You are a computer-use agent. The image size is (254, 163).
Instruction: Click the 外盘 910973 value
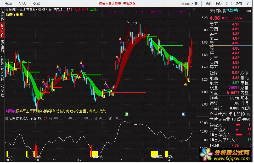[x=233, y=93]
